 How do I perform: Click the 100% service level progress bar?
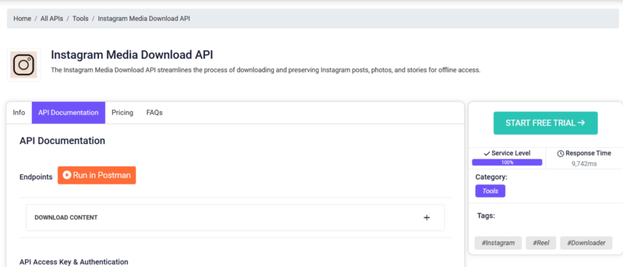click(507, 162)
